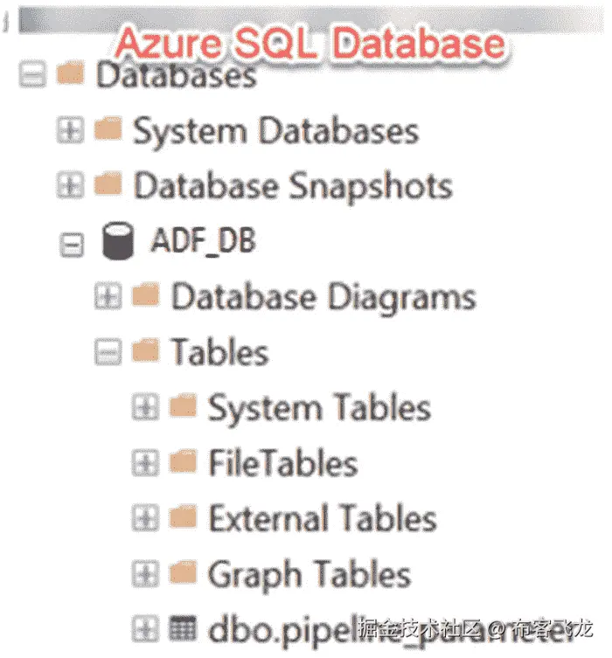Click the Graph Tables folder icon

(183, 573)
